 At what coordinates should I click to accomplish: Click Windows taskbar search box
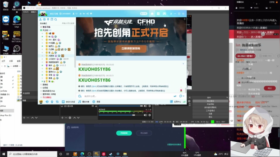(32, 154)
